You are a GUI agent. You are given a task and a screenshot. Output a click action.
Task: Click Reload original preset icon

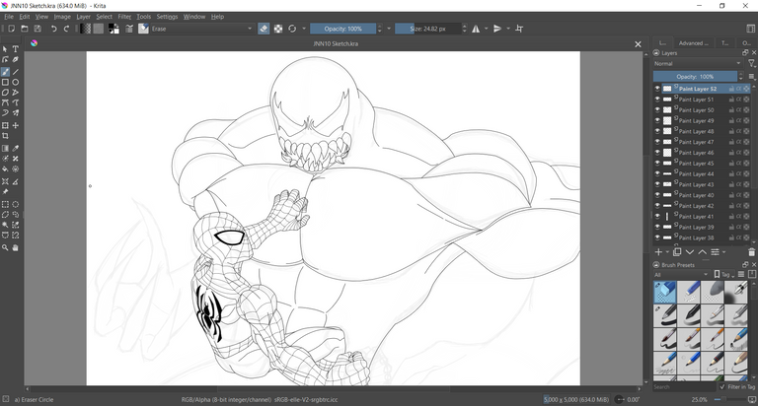coord(292,29)
